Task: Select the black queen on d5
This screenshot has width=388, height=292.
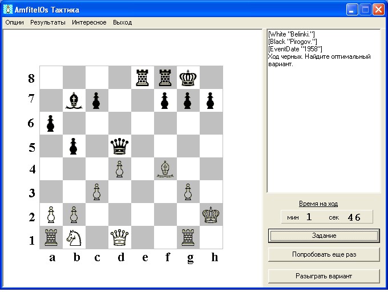Action: (119, 147)
